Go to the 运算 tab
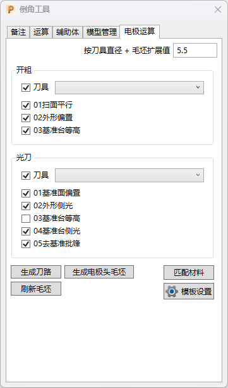The height and width of the screenshot is (388, 228). coord(41,32)
